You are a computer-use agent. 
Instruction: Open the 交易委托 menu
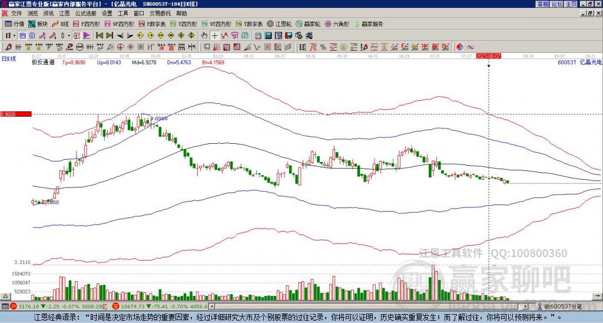[160, 14]
